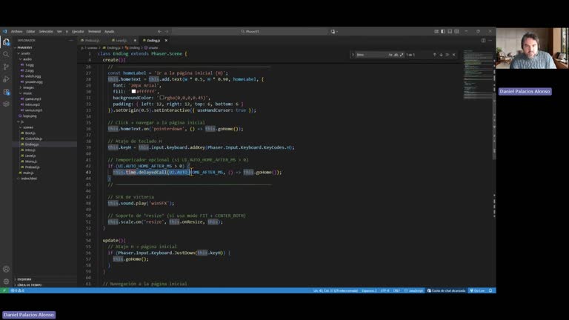Open the Terminal menu
Viewport: 569px width, 320px height.
click(x=94, y=32)
